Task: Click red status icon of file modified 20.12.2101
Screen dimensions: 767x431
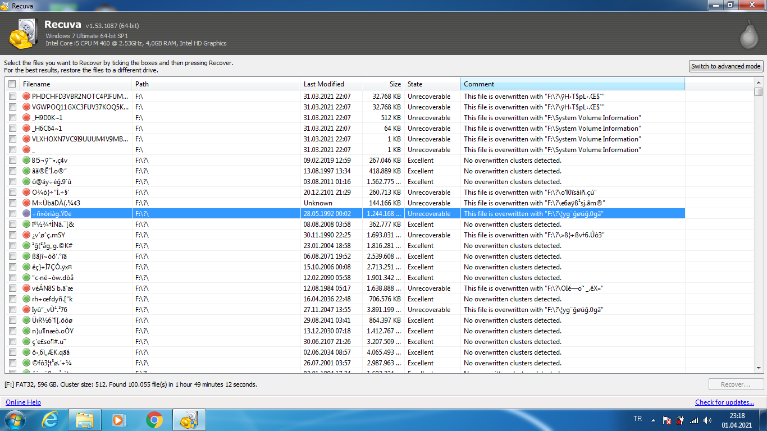Action: point(26,192)
